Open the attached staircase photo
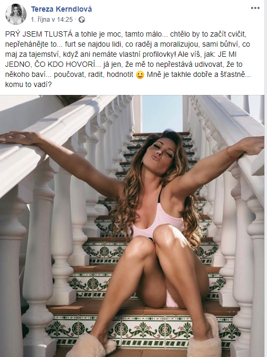The image size is (267, 357). 132,226
